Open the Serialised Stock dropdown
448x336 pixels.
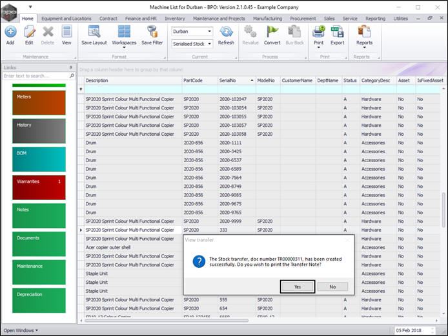click(209, 44)
